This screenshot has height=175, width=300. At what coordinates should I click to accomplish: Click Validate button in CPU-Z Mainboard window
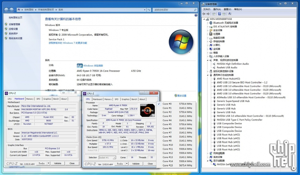coord(58,163)
